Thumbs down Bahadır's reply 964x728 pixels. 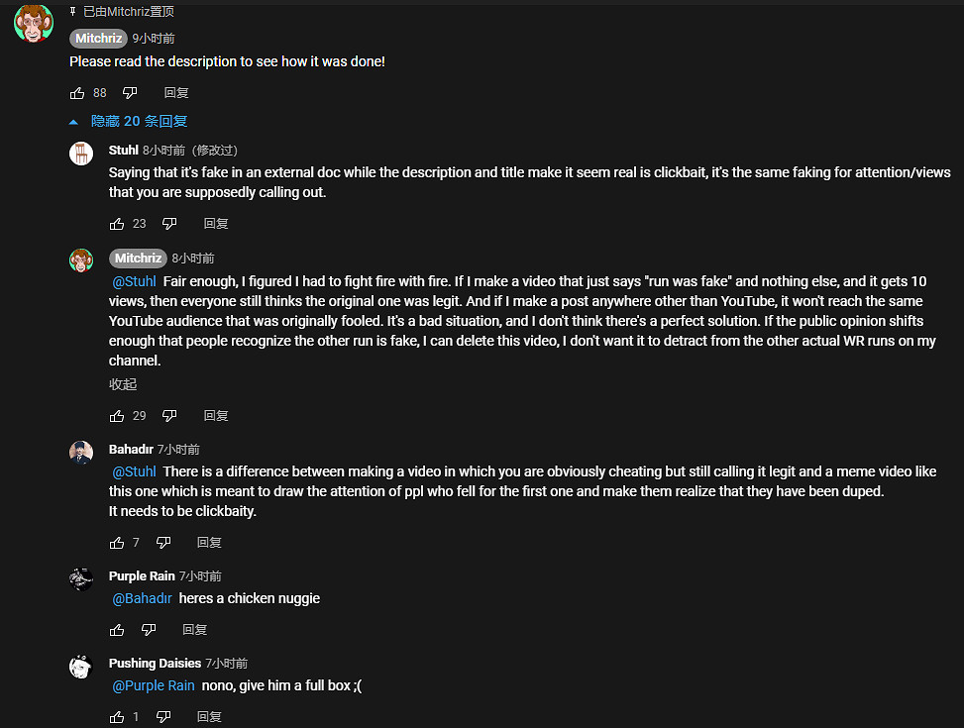pos(163,543)
